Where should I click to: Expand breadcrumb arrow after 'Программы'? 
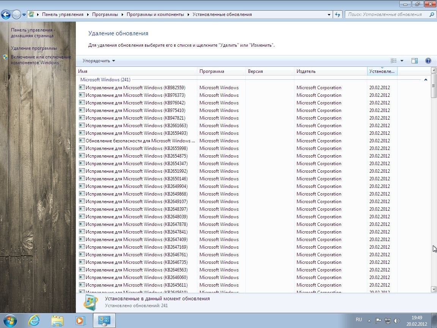123,14
